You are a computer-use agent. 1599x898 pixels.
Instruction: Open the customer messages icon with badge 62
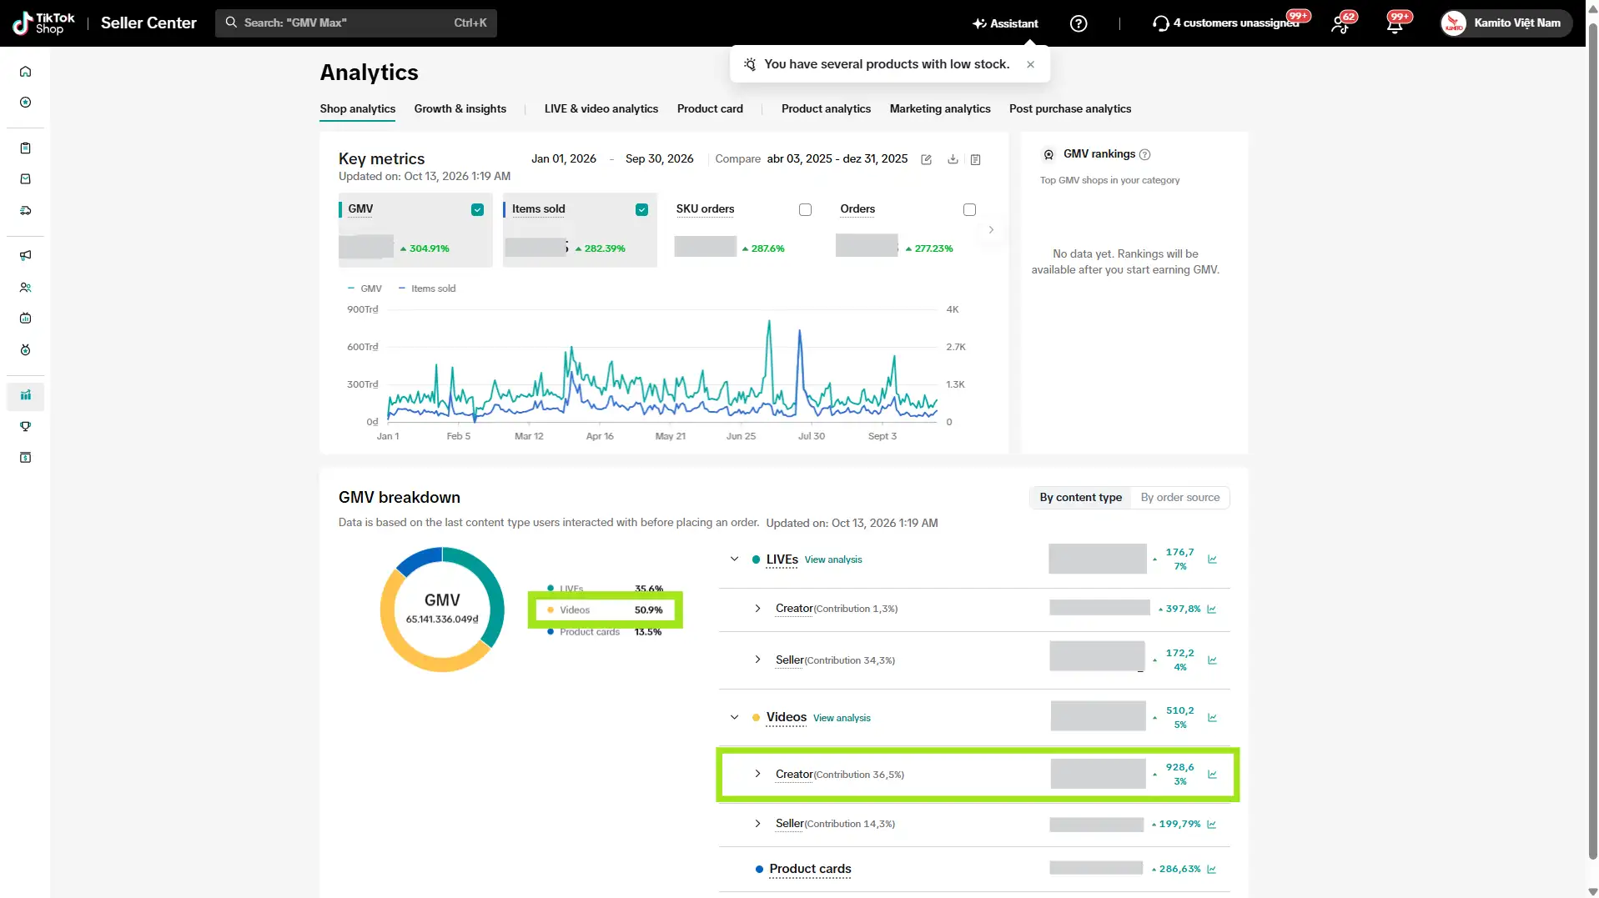click(x=1340, y=24)
